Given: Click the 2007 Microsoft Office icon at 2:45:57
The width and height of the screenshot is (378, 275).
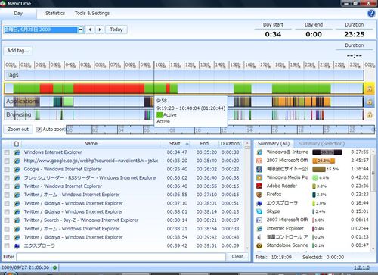Looking at the screenshot, I should click(x=259, y=161).
